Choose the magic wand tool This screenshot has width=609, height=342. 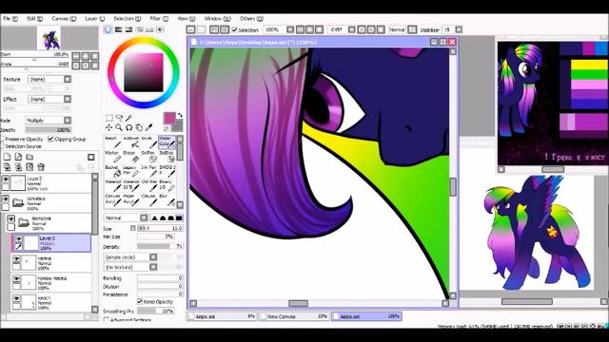point(129,118)
